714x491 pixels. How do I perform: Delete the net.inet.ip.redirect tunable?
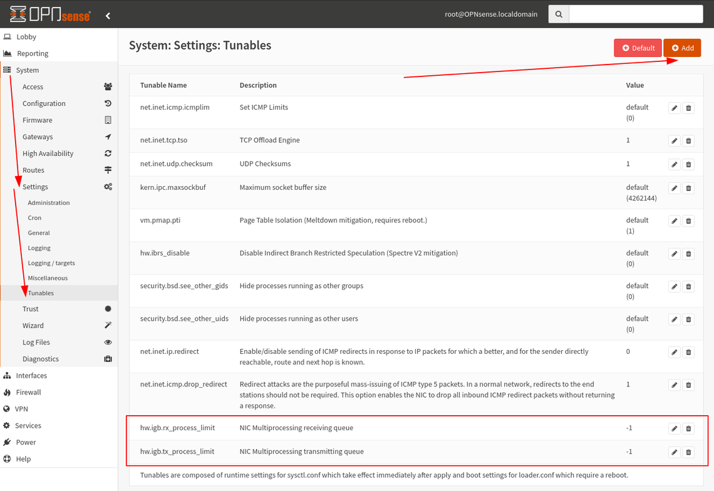[688, 352]
